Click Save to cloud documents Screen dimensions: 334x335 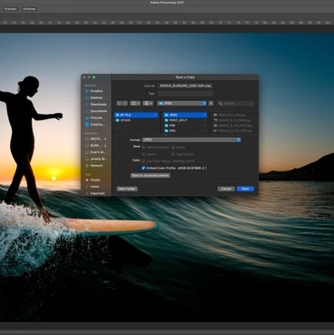[x=150, y=176]
